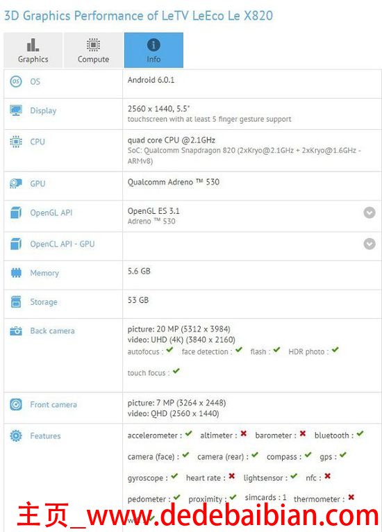Image resolution: width=382 pixels, height=532 pixels.
Task: Click the GPU graphics card icon
Action: (16, 183)
